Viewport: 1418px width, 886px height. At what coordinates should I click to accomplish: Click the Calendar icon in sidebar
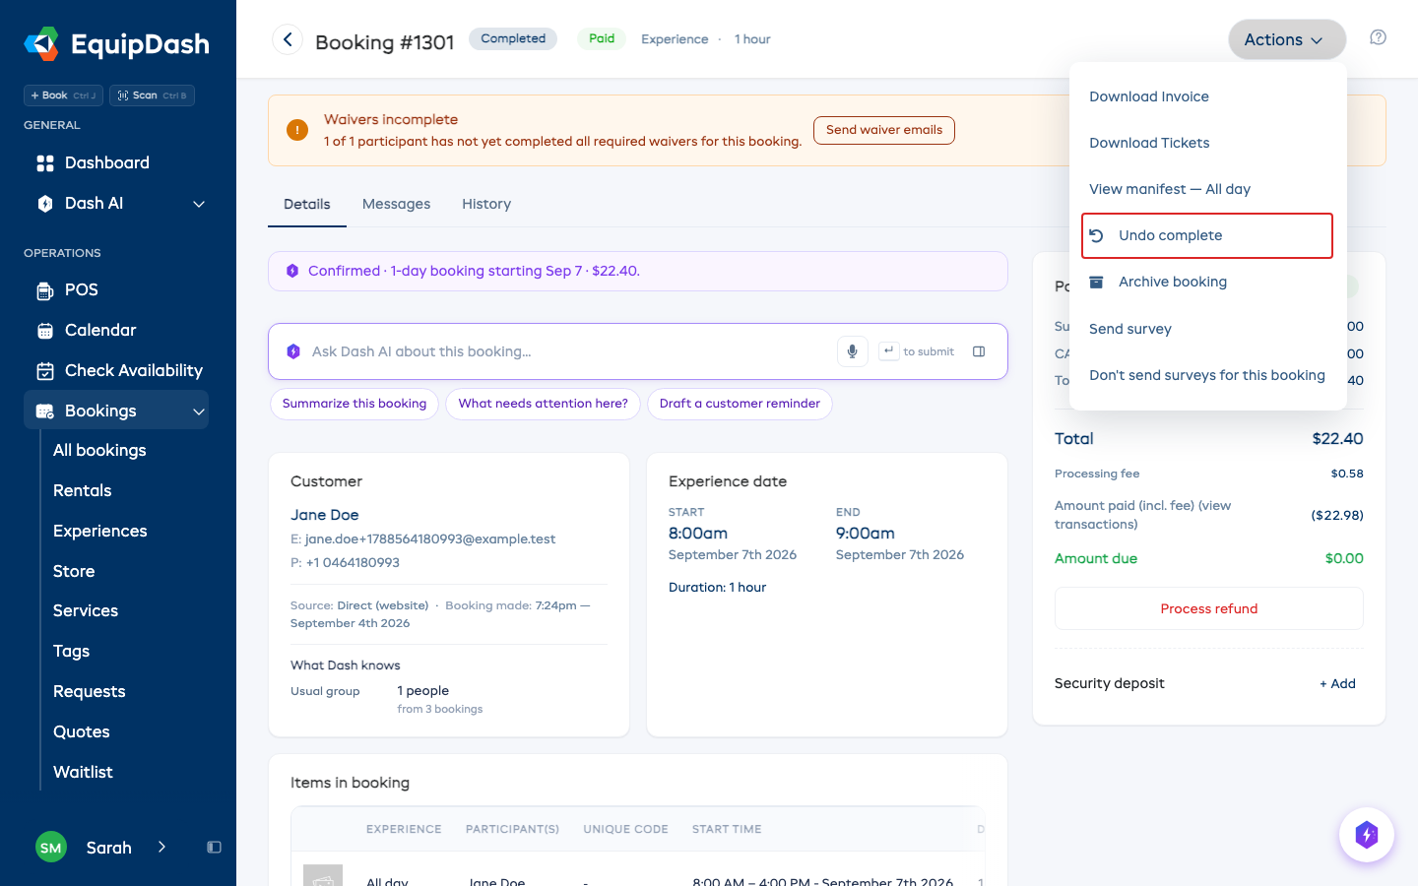tap(45, 331)
